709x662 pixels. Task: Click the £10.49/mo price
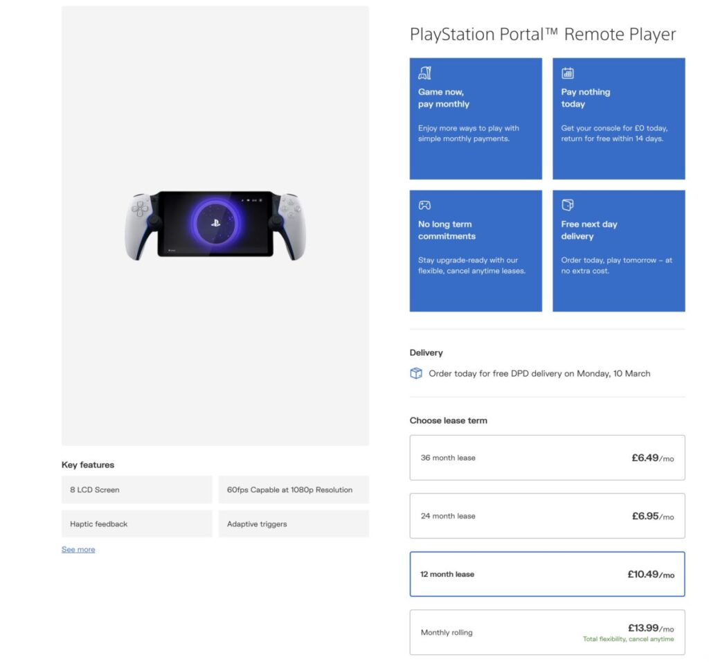pyautogui.click(x=651, y=574)
